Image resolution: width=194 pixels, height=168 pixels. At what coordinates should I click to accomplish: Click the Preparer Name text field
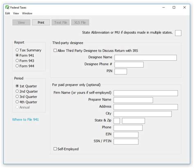pyautogui.click(x=133, y=100)
